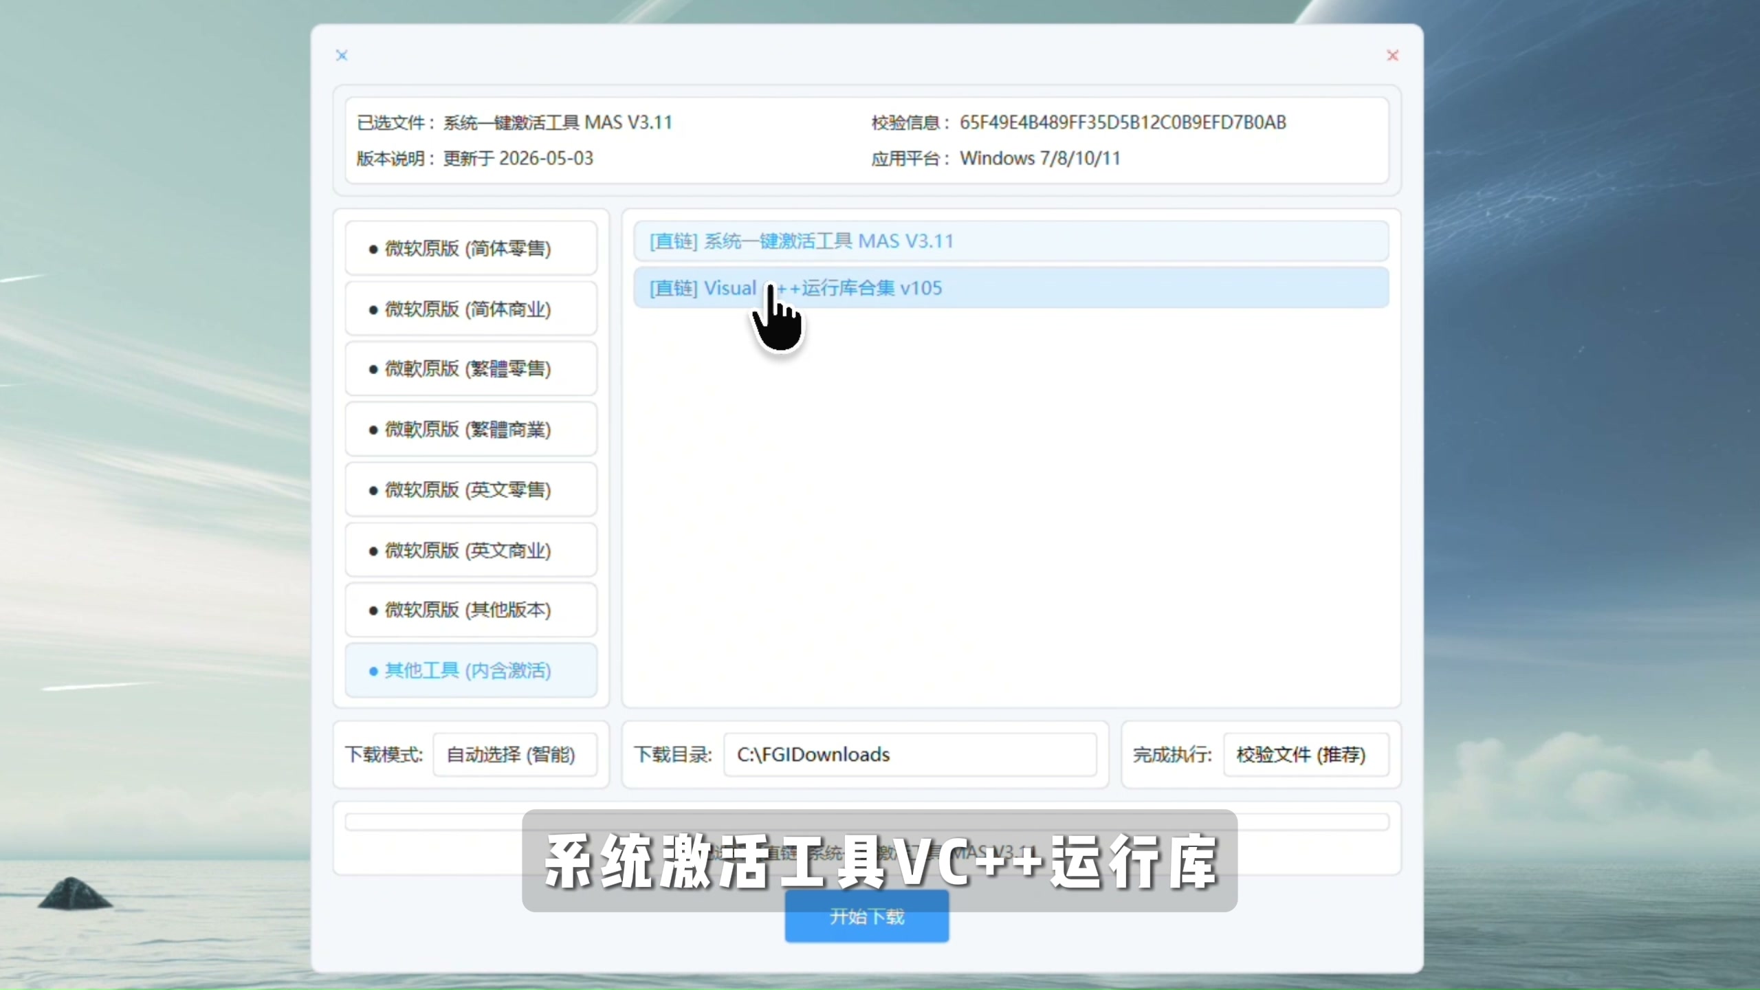This screenshot has height=990, width=1760.
Task: Click the 校验信息 label
Action: click(911, 122)
